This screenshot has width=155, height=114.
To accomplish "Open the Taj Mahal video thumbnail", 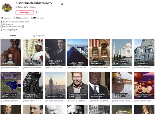I will (122, 52).
